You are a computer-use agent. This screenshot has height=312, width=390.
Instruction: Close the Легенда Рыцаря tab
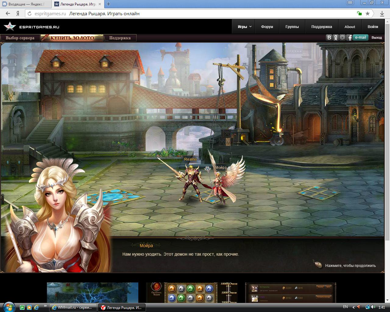tap(100, 4)
